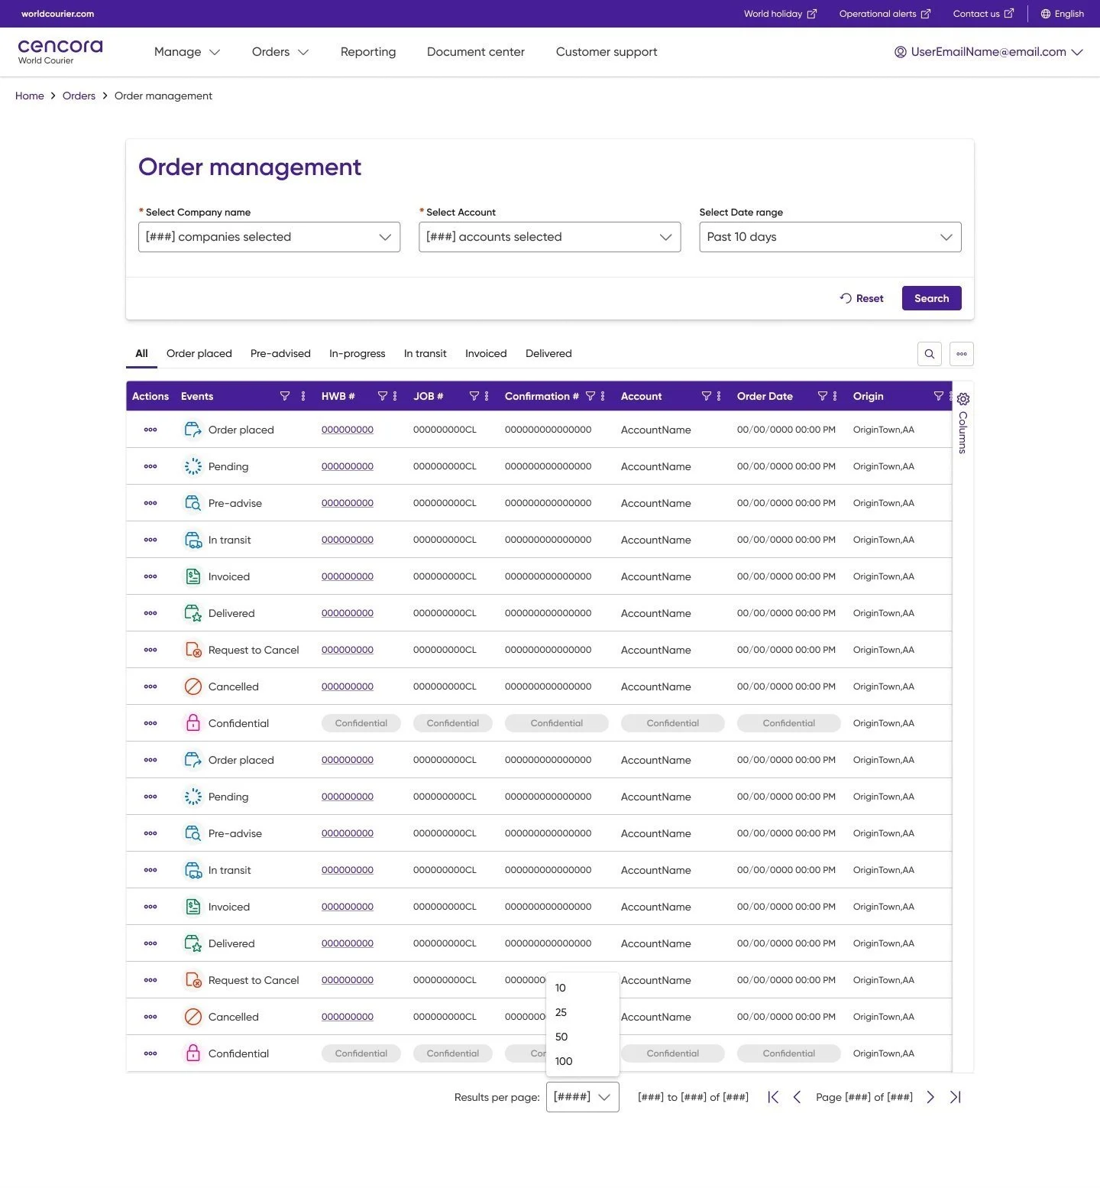Go to Home breadcrumb
Image resolution: width=1100 pixels, height=1188 pixels.
point(30,96)
